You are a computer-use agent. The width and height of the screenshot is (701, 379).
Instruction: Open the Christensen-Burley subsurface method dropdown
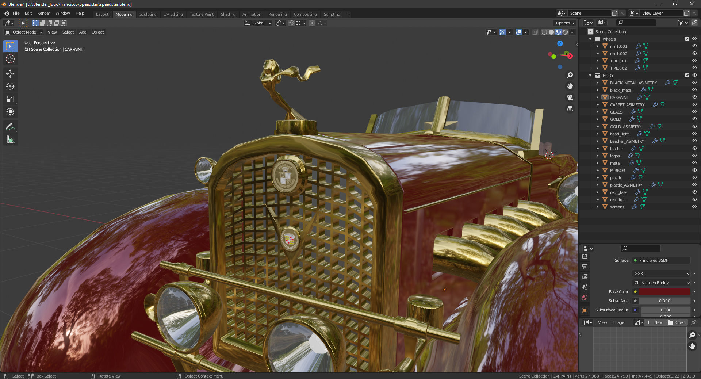click(x=661, y=283)
